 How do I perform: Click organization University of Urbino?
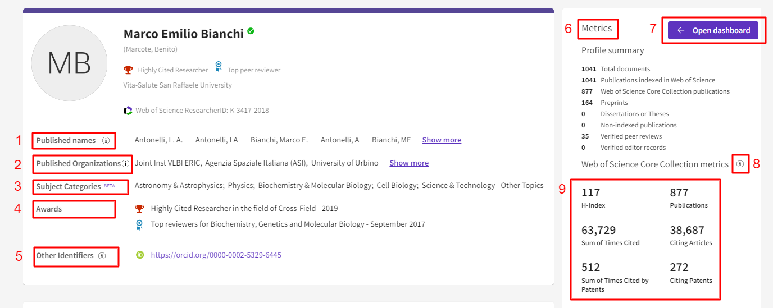click(345, 163)
